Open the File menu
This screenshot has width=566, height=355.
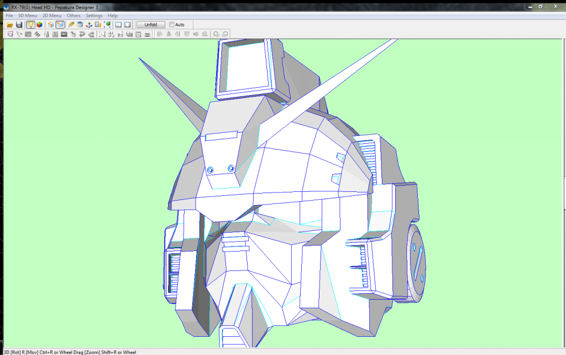[x=9, y=15]
